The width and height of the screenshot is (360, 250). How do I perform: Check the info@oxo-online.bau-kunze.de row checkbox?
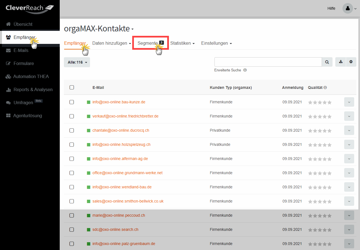[72, 102]
